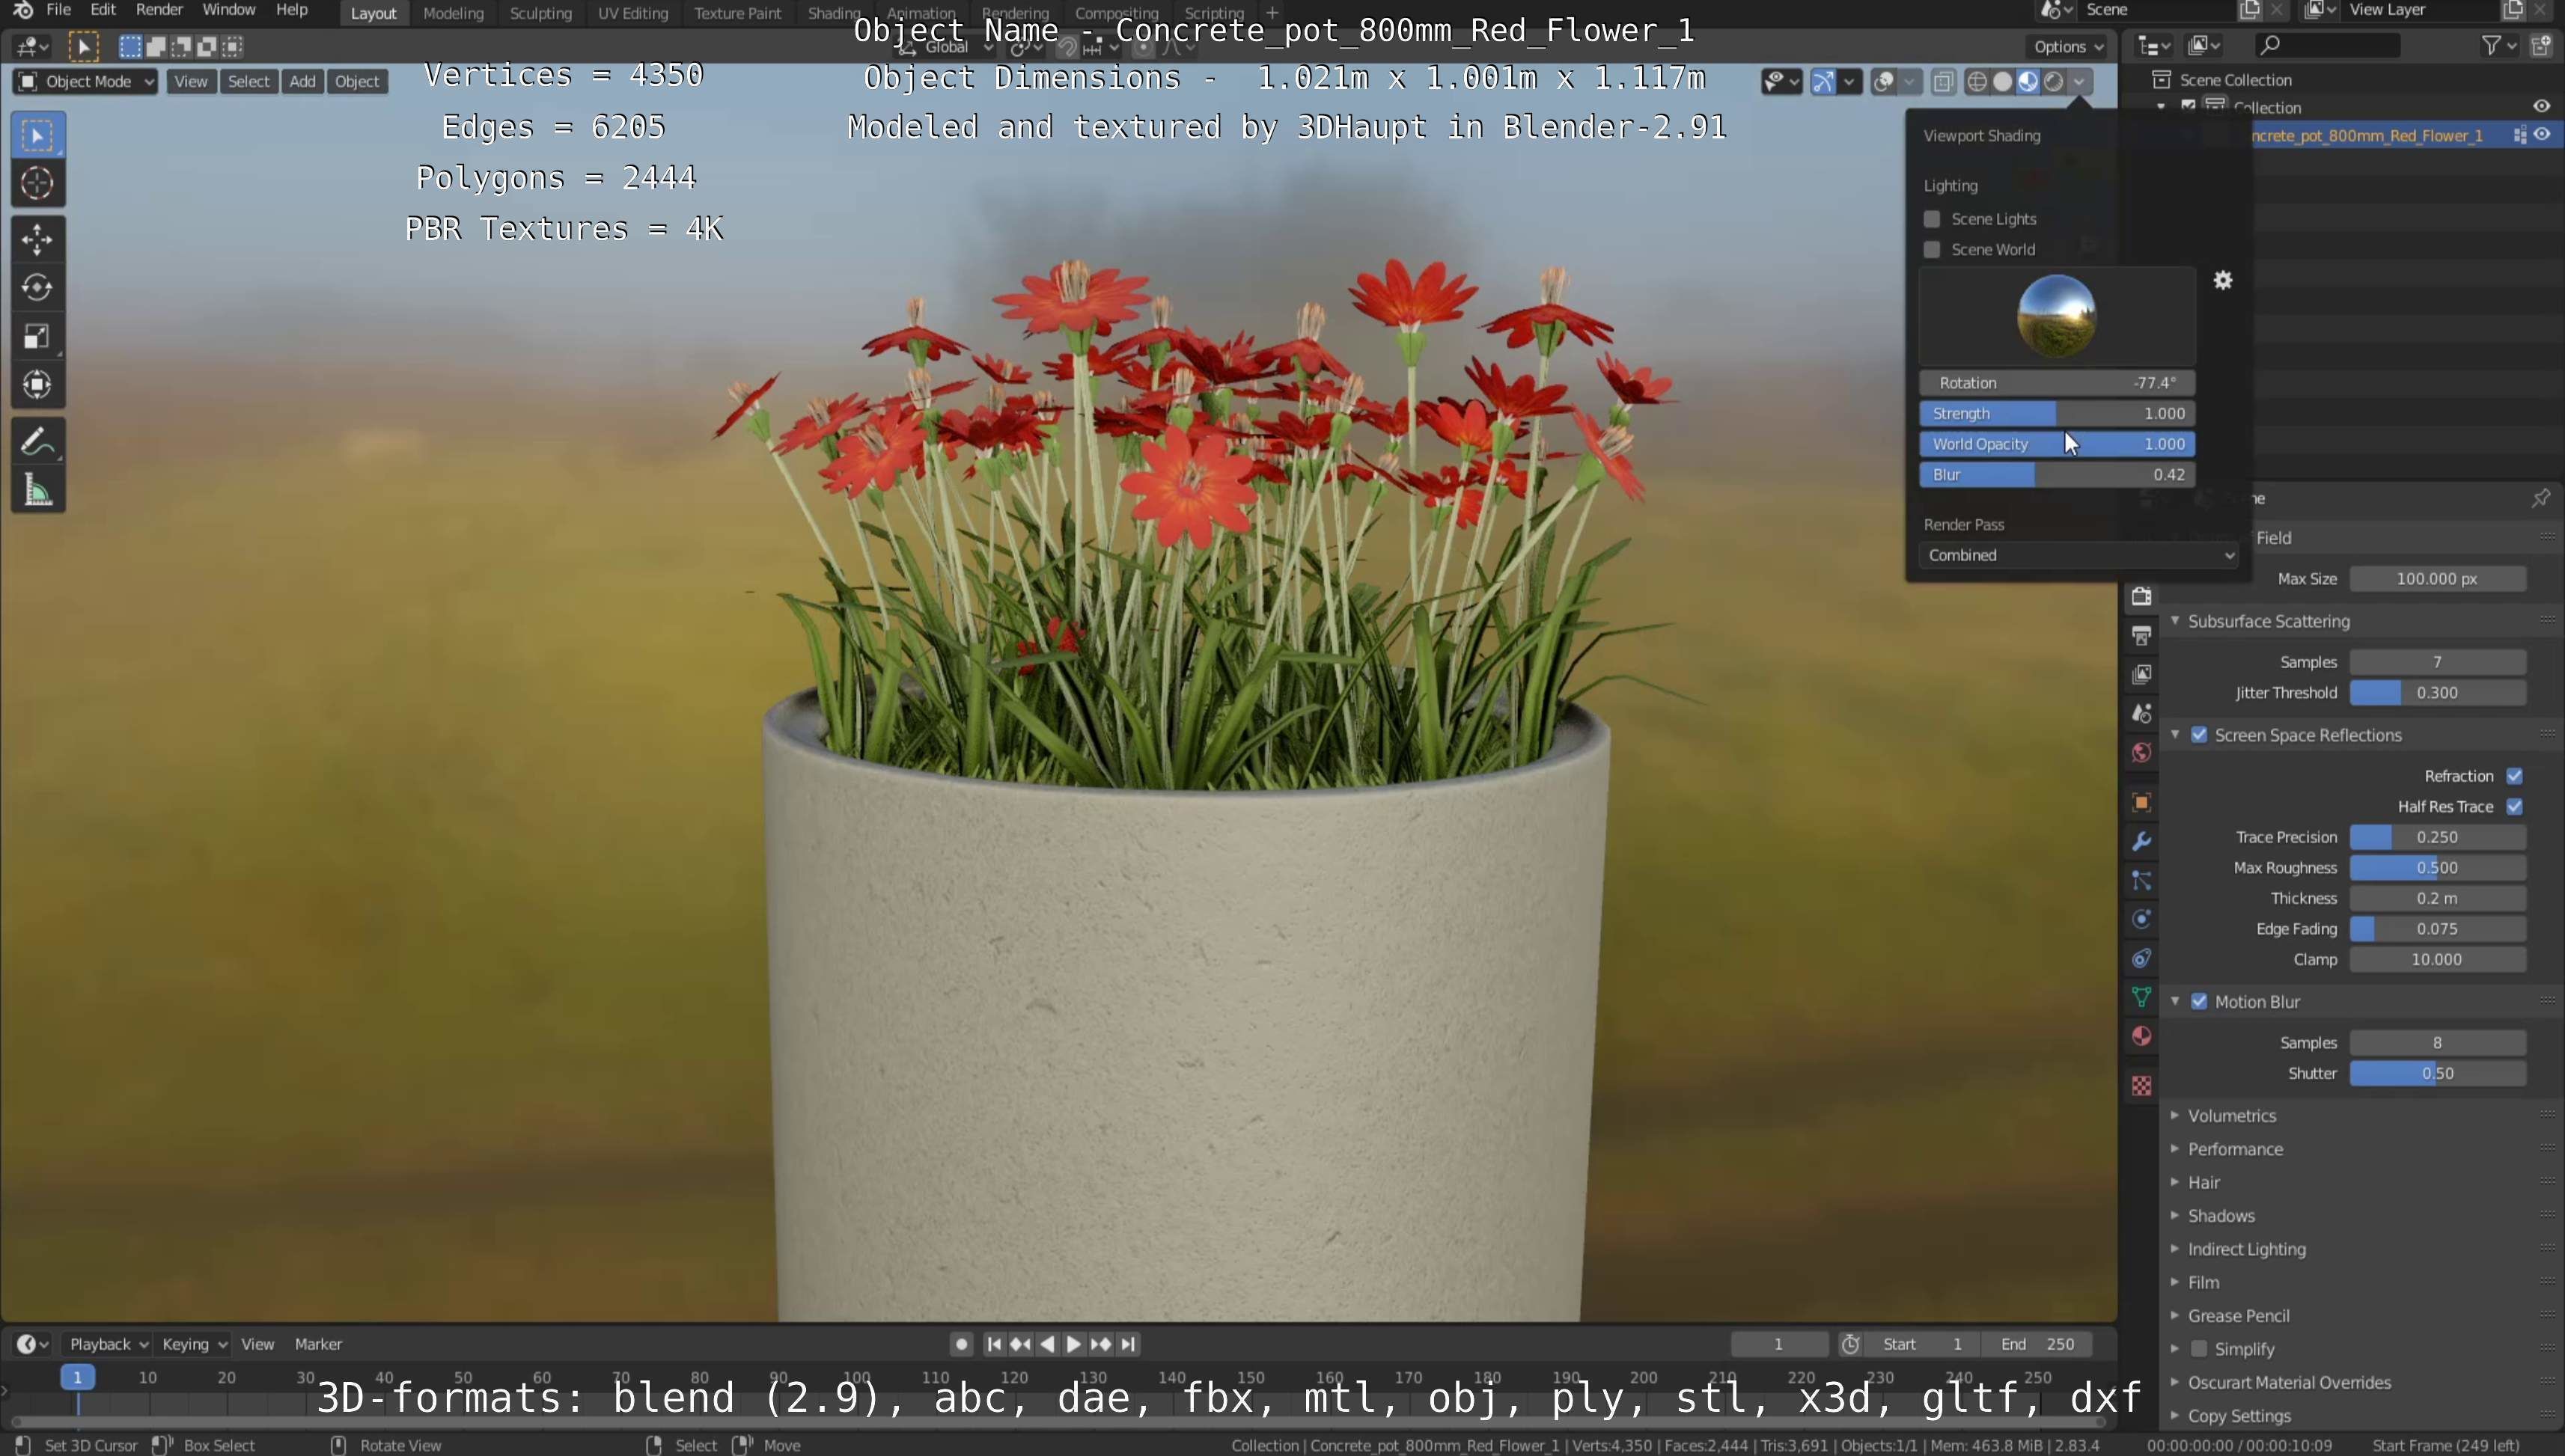Select the Measure tool

(x=37, y=490)
